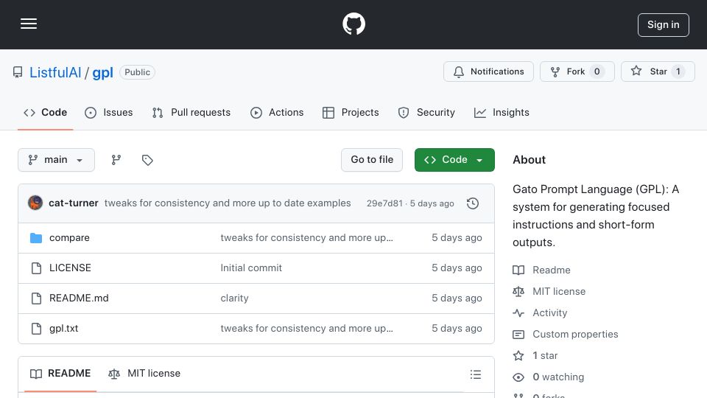The height and width of the screenshot is (398, 707).
Task: Open the Actions tab
Action: (277, 112)
